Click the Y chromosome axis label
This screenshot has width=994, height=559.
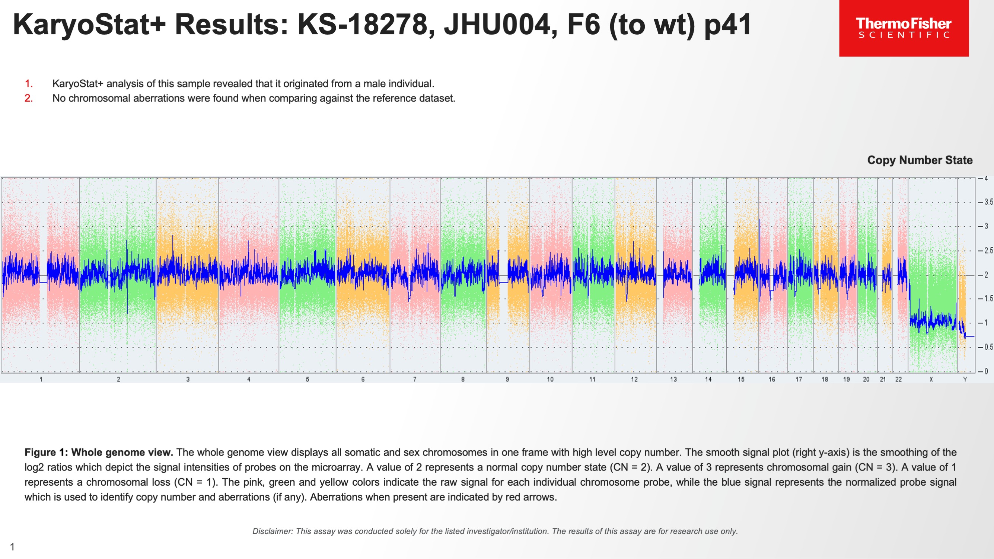click(965, 380)
